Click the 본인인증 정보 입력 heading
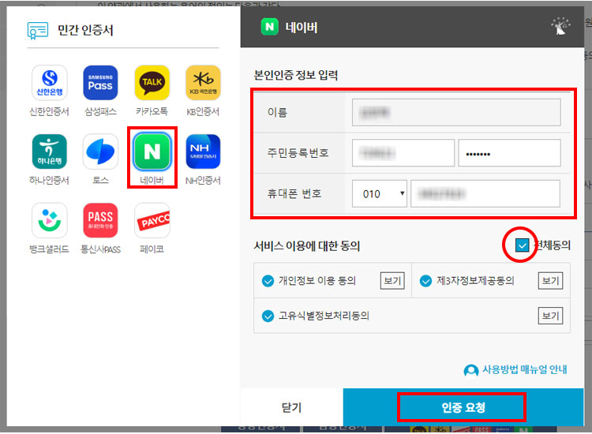592x434 pixels. pyautogui.click(x=296, y=75)
